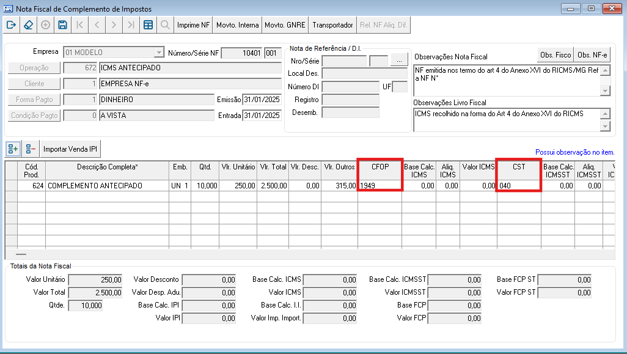Click the save floppy disk icon
The height and width of the screenshot is (354, 627).
[62, 25]
